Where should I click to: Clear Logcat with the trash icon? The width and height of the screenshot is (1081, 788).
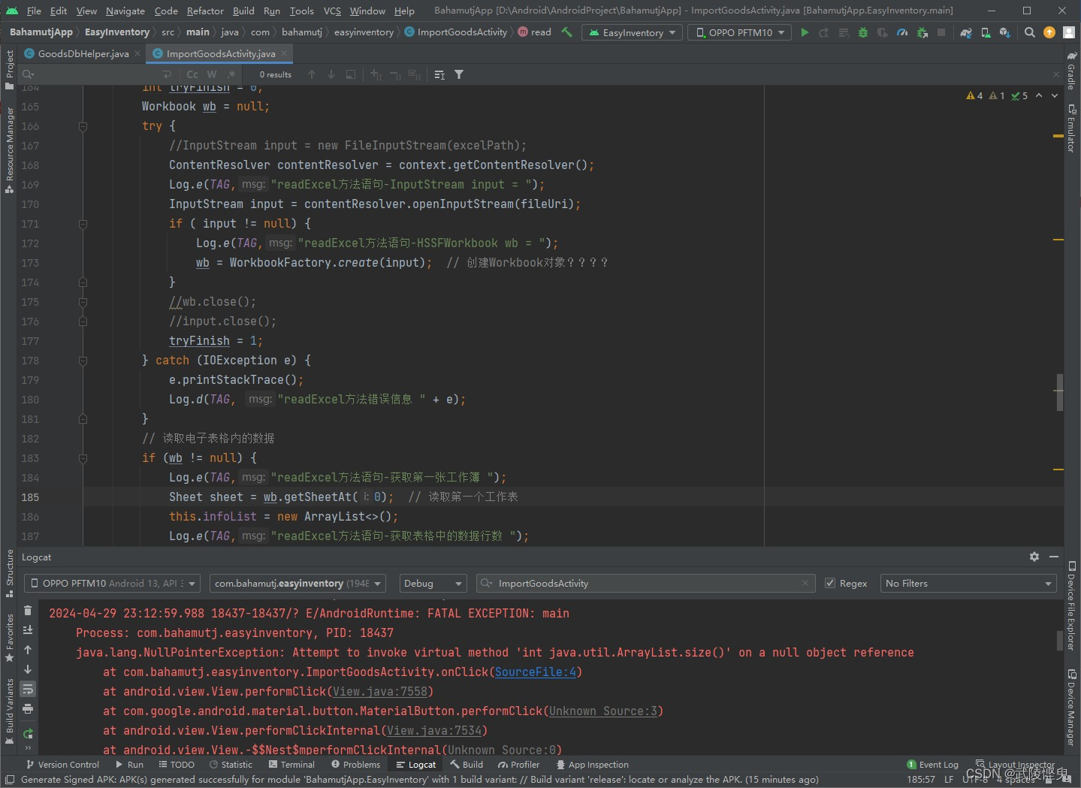28,611
